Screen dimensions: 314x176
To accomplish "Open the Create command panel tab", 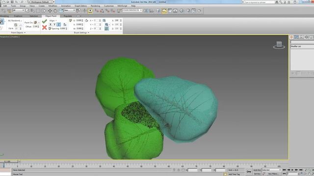I will click(x=291, y=37).
